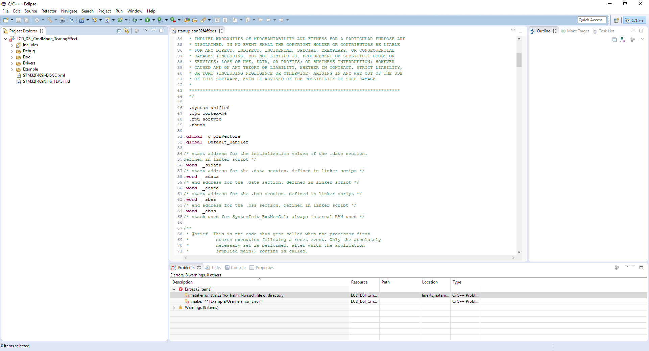Screen dimensions: 649x351
Task: Click the Open Perspective icon
Action: [x=616, y=20]
